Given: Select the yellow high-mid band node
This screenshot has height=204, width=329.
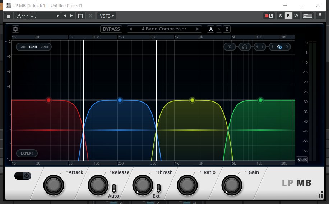Looking at the screenshot, I should [x=192, y=100].
